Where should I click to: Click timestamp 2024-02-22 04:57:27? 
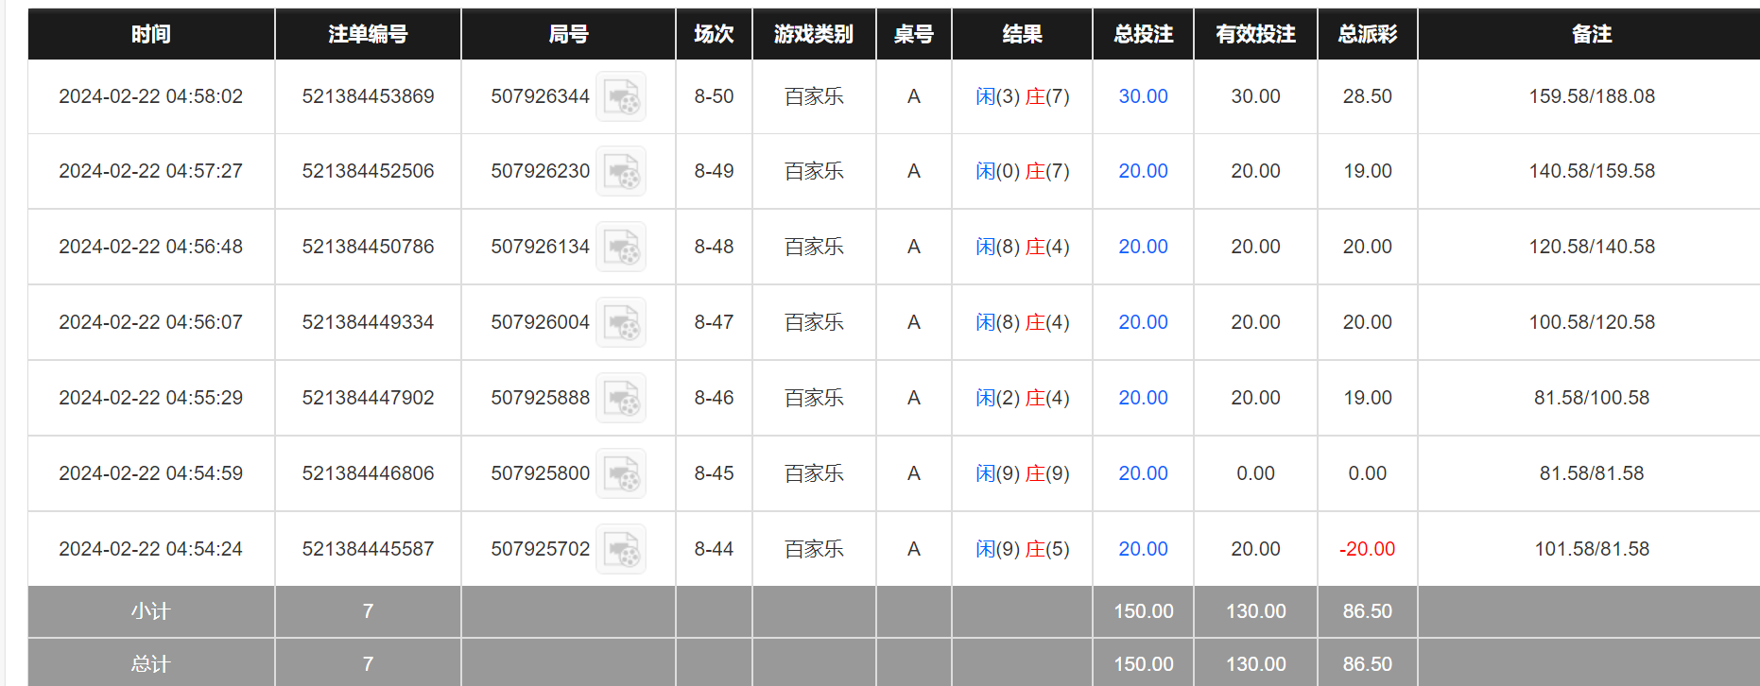pos(151,171)
